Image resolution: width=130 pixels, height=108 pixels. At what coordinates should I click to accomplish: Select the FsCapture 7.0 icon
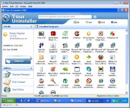click(113, 33)
